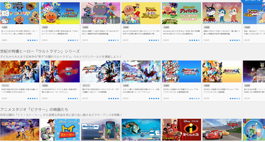This screenshot has width=265, height=142.
Task: Click the 見放題 badge on the first Anpanman card
Action: pos(4,27)
